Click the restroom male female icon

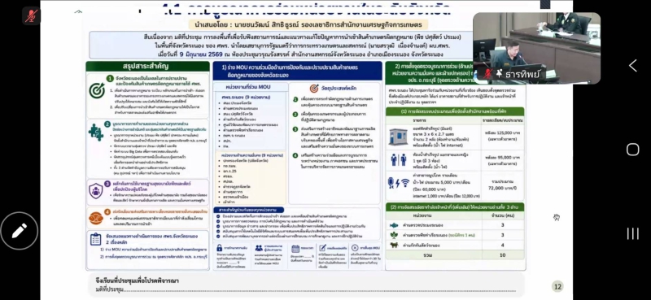398,160
